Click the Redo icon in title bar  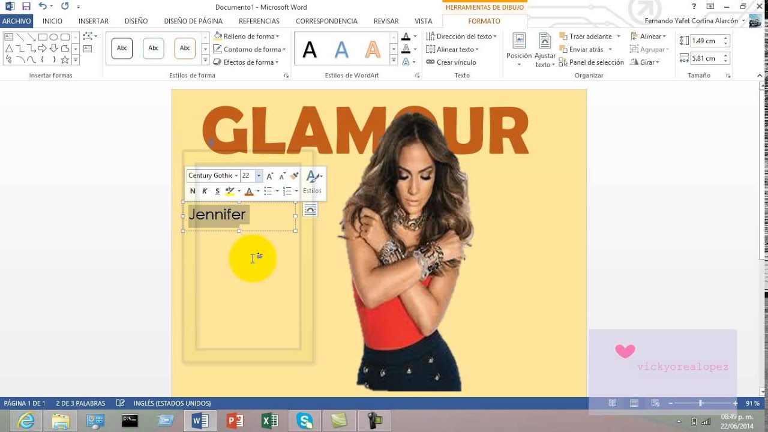(64, 7)
